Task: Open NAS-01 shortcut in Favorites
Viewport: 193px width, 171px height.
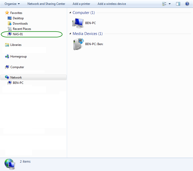Action: click(18, 34)
